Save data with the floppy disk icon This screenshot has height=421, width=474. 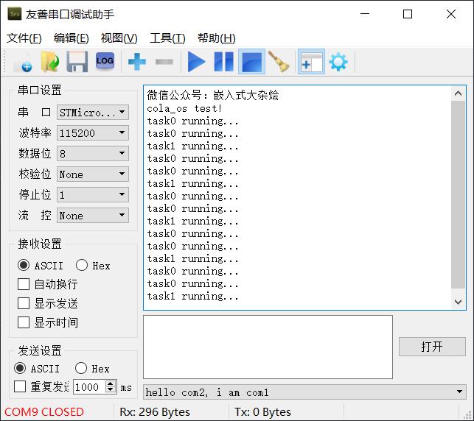coord(77,62)
